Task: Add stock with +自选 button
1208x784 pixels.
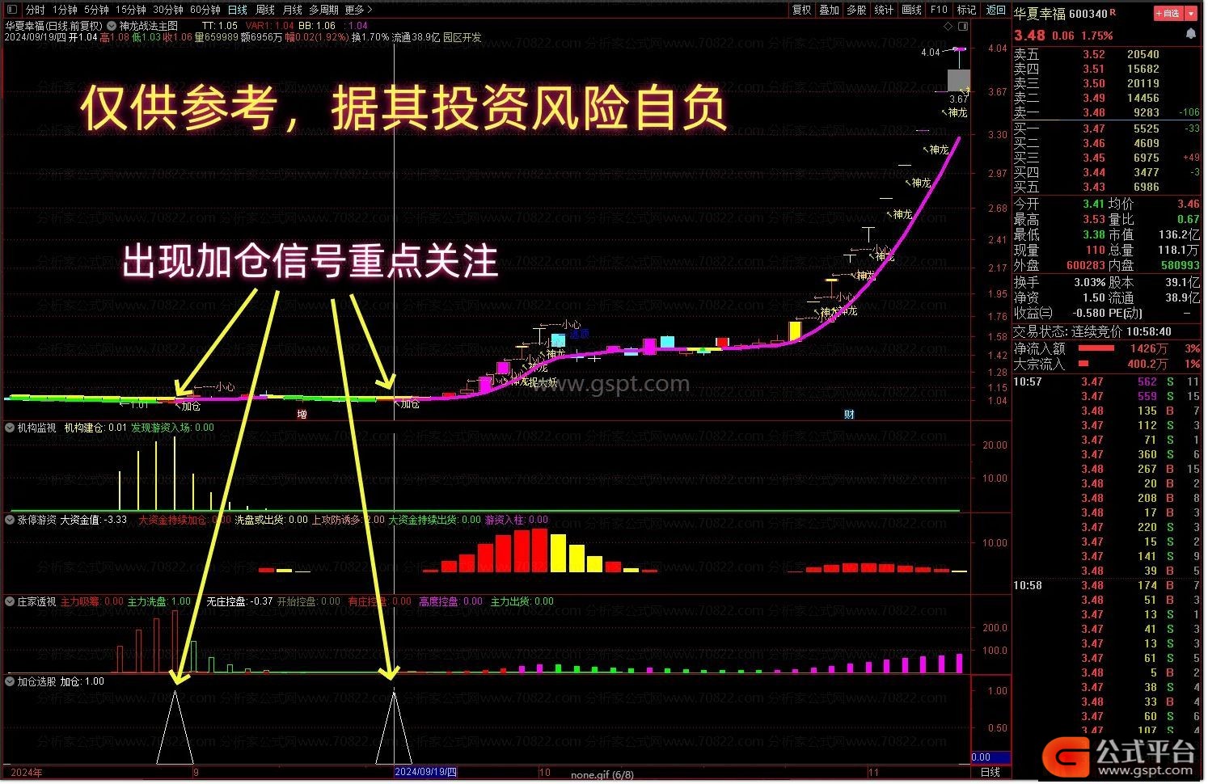Action: tap(1168, 13)
